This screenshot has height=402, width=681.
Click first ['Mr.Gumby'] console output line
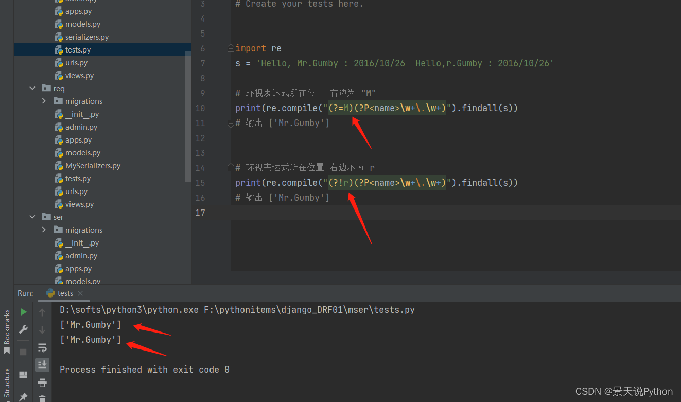[91, 325]
